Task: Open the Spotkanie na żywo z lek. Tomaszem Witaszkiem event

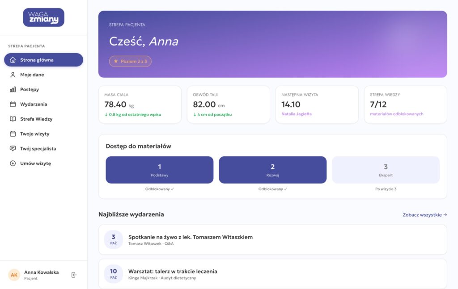Action: pos(272,240)
